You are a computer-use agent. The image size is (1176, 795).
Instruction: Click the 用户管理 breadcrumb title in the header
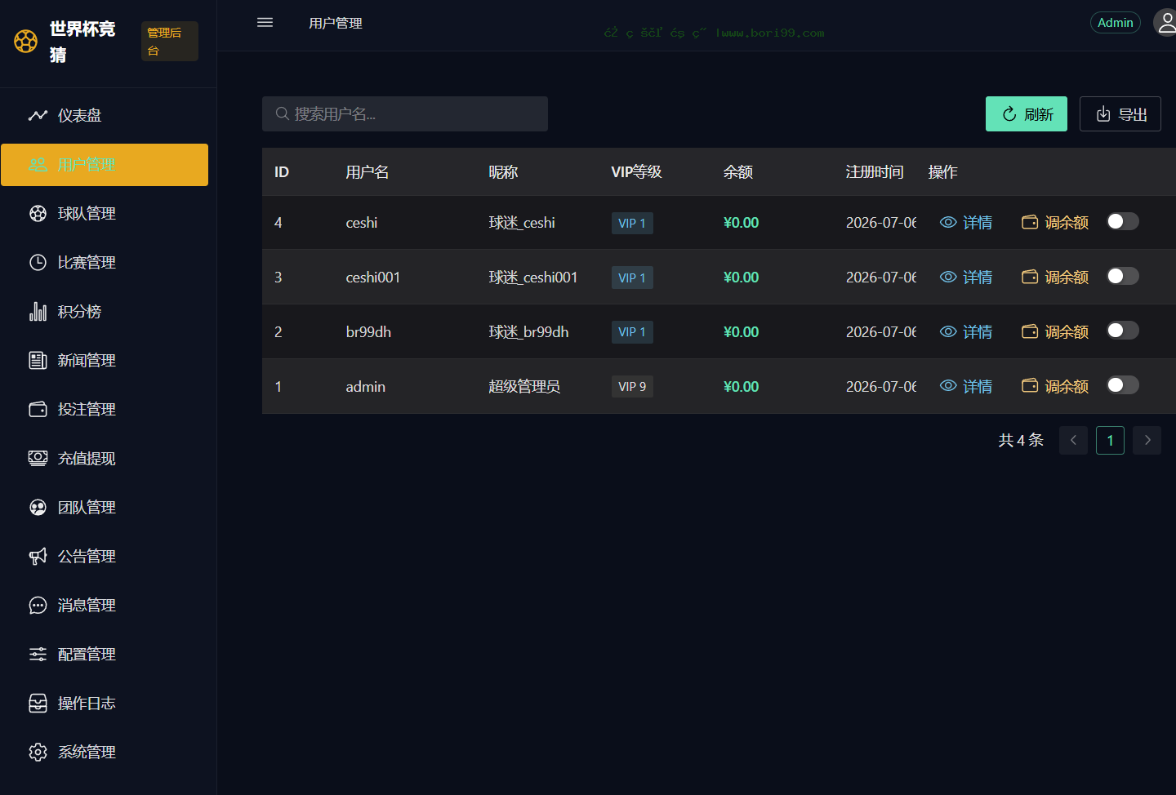coord(336,24)
